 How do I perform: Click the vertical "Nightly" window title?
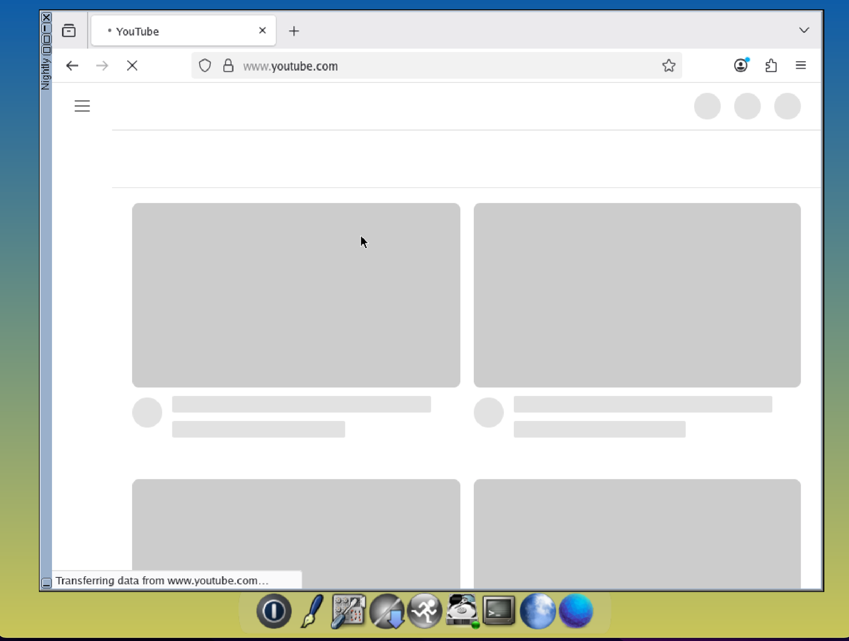46,73
